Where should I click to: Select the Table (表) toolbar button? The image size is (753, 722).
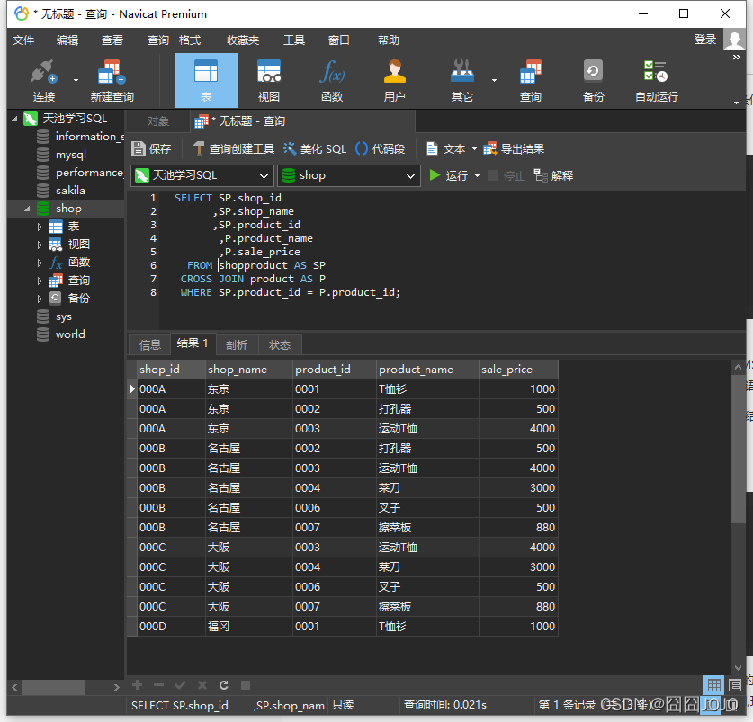(x=205, y=80)
